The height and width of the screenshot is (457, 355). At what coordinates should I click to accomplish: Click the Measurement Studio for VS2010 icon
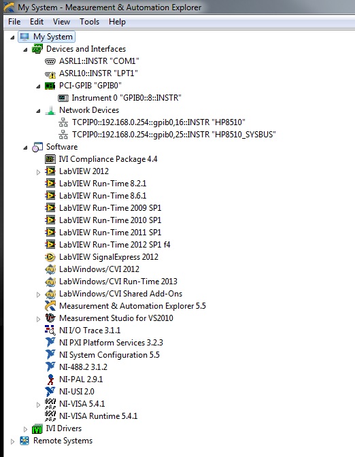click(50, 318)
